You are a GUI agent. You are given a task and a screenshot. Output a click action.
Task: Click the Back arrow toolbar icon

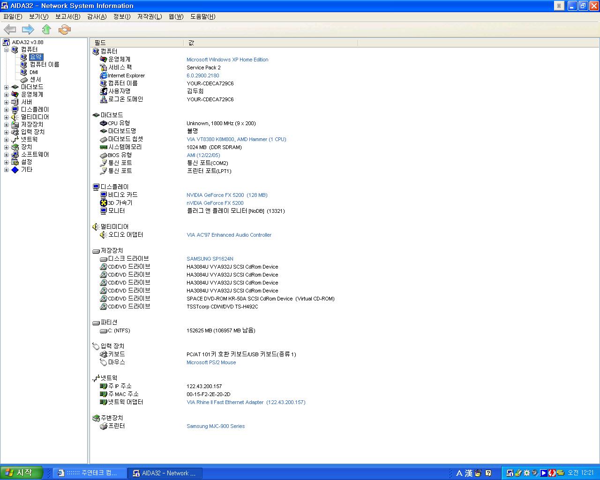[x=10, y=30]
